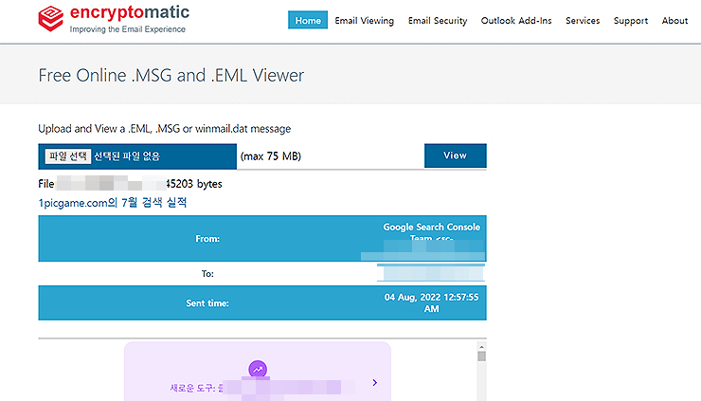Open the Email Viewing menu
The height and width of the screenshot is (401, 701).
tap(365, 21)
